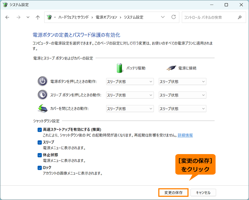Click カバーを閉じたときの動作 label
The height and width of the screenshot is (200, 249).
click(69, 109)
